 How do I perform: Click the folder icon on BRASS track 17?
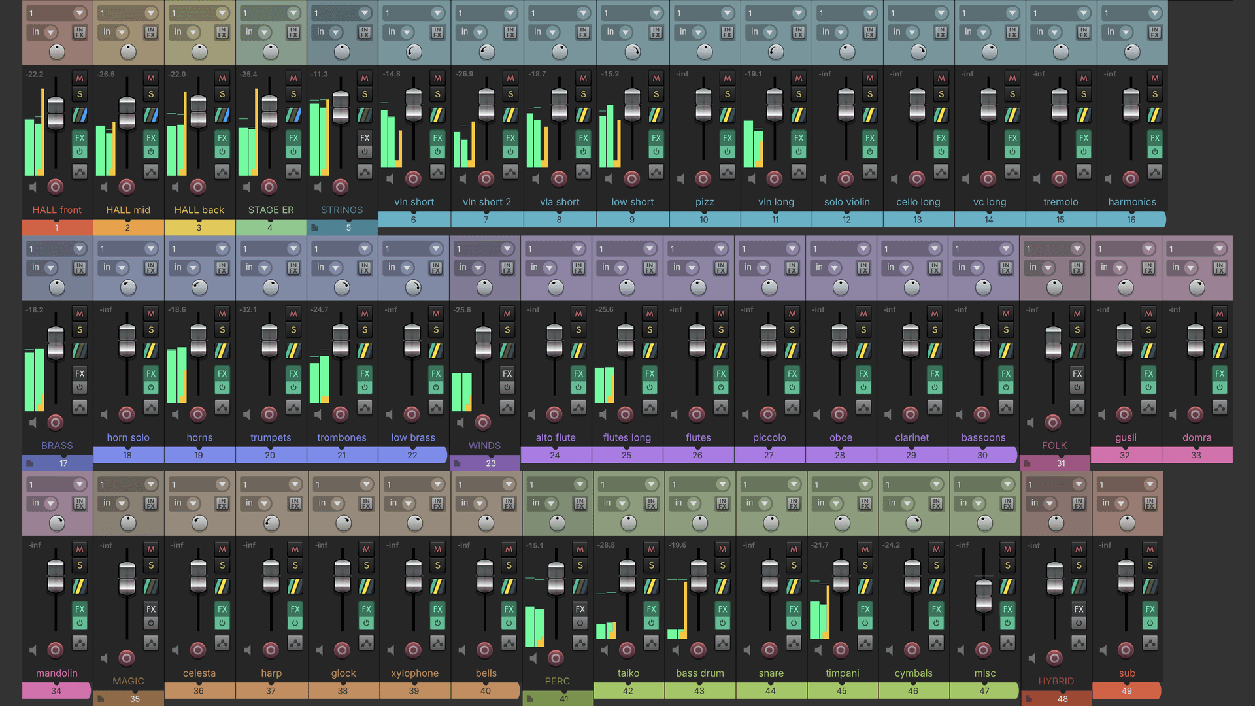29,463
